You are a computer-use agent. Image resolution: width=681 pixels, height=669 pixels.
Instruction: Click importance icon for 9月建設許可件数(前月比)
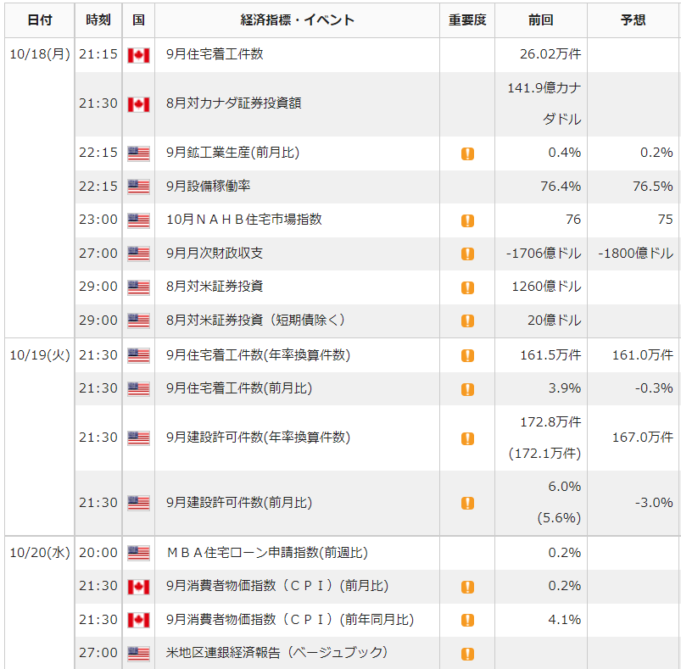click(467, 503)
